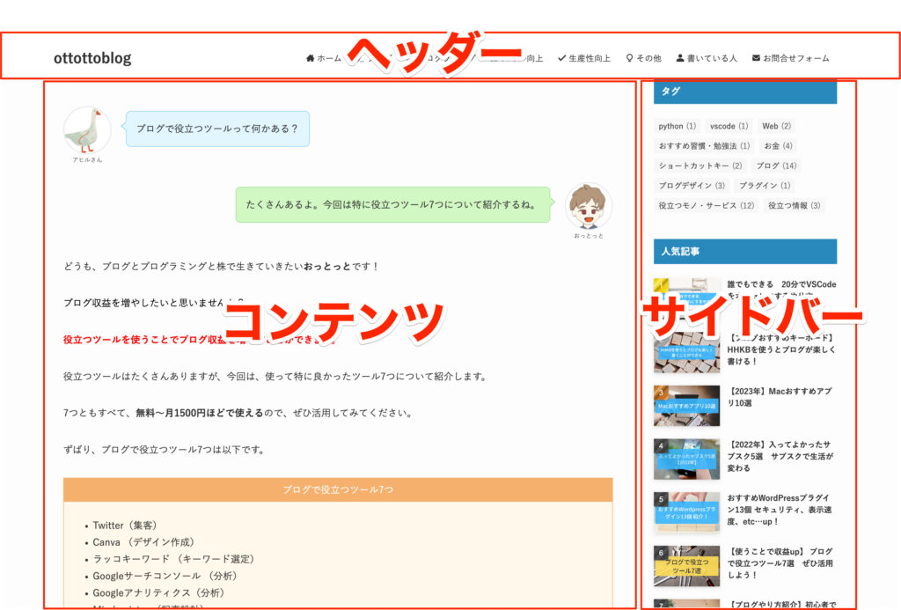Viewport: 901px width, 610px height.
Task: Select the 役立つモノ・サービス (12) tag
Action: (707, 205)
